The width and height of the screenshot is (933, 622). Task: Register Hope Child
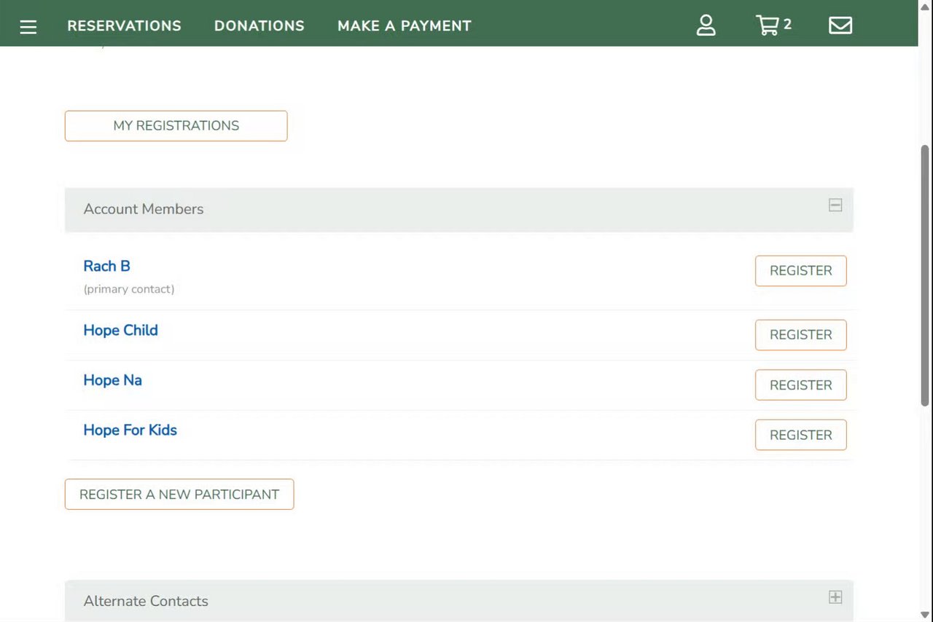click(x=800, y=335)
